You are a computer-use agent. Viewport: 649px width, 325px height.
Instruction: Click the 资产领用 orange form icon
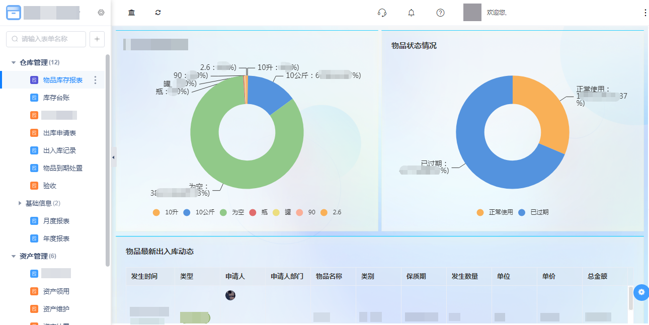coord(34,291)
